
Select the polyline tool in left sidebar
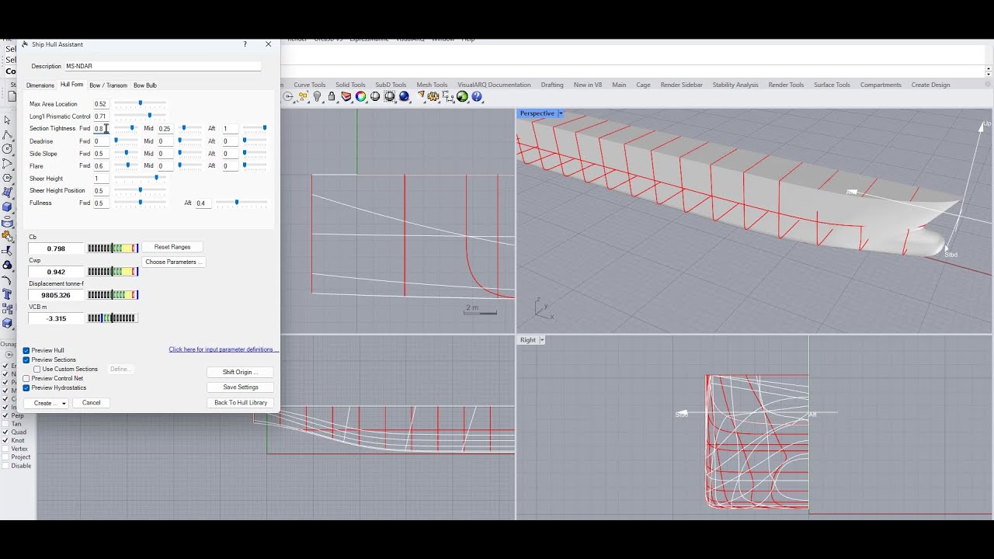(x=7, y=134)
